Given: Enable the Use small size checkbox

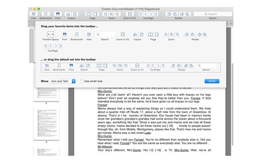Looking at the screenshot, I should coord(82,81).
